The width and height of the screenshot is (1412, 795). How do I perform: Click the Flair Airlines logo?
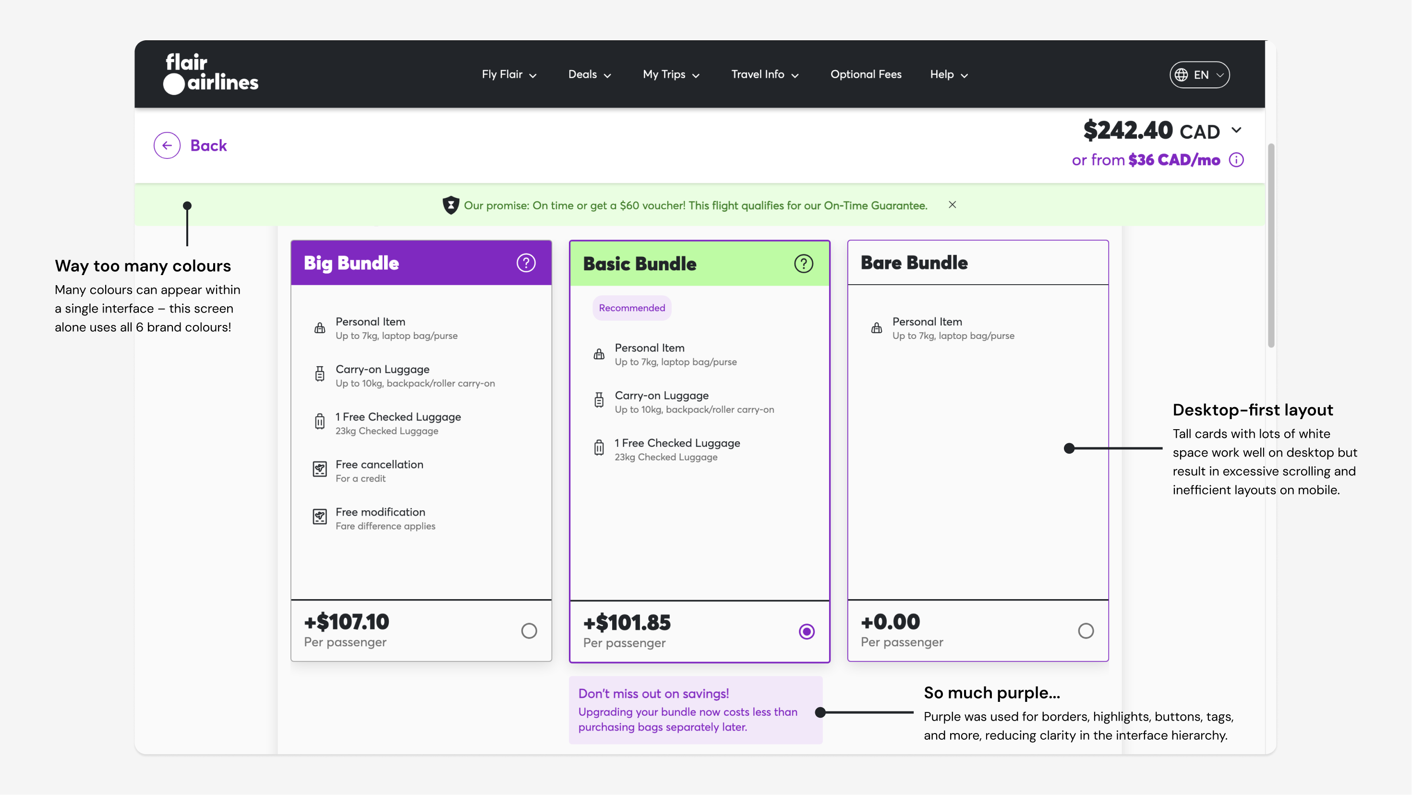coord(211,73)
